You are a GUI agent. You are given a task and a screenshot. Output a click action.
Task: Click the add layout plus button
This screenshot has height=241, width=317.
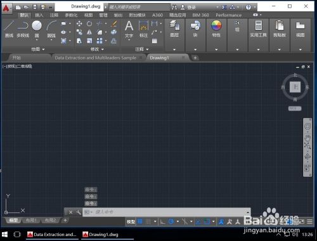[x=65, y=221]
